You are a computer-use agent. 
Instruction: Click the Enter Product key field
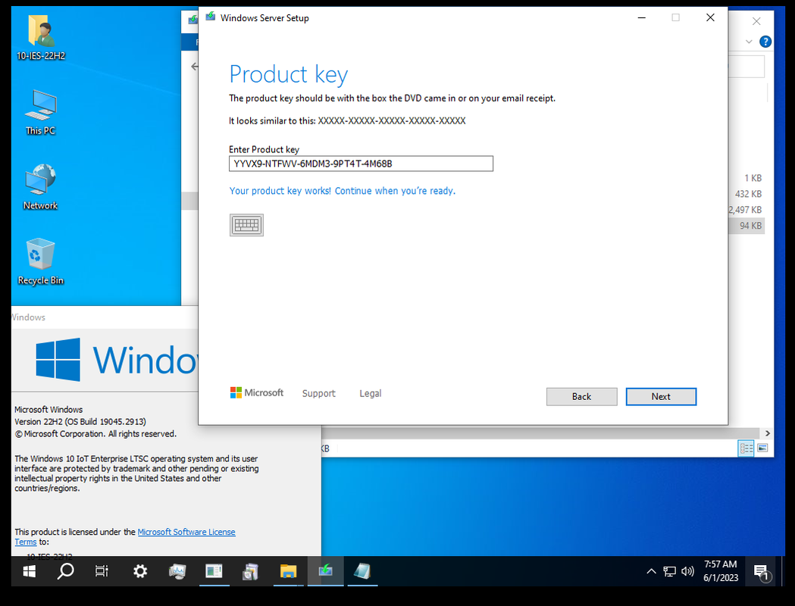361,164
